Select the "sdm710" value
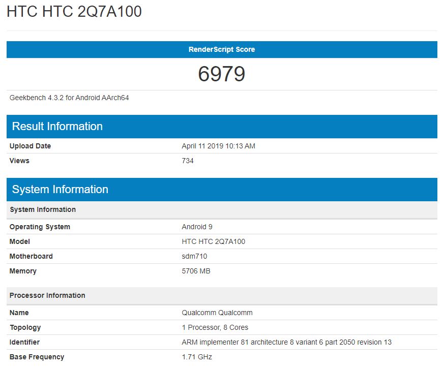 point(194,256)
